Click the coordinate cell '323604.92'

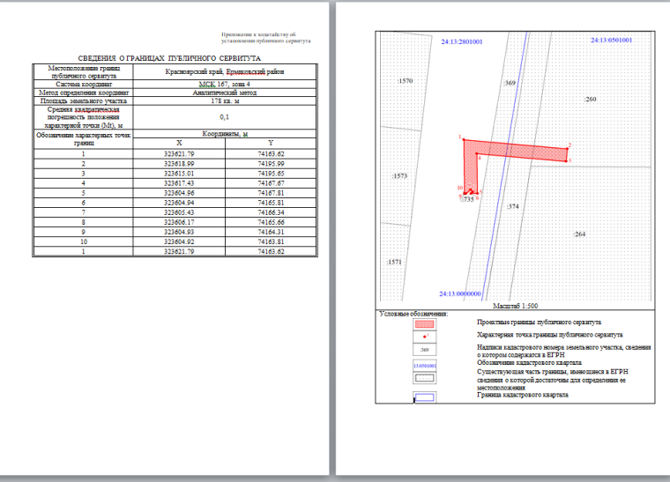click(179, 242)
